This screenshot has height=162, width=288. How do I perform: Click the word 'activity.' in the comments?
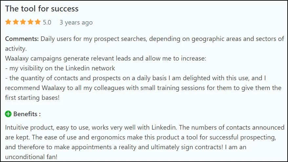16,49
